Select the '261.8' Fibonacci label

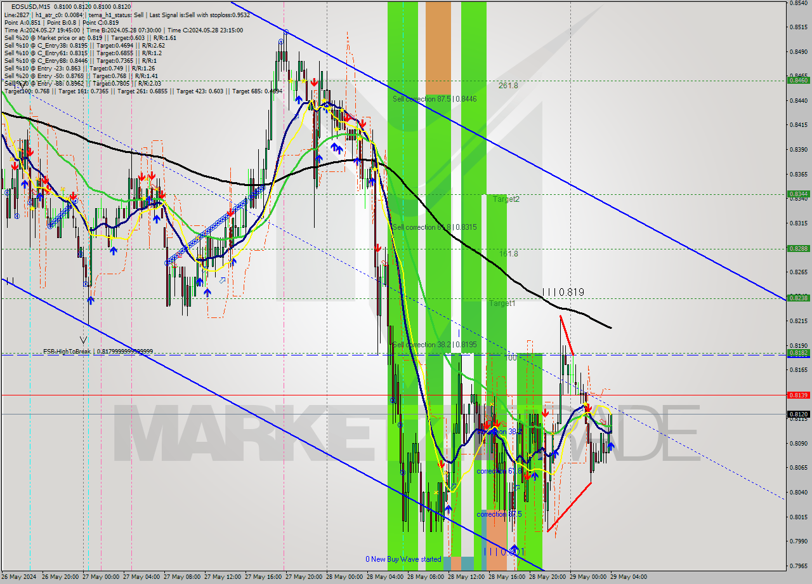click(x=508, y=85)
